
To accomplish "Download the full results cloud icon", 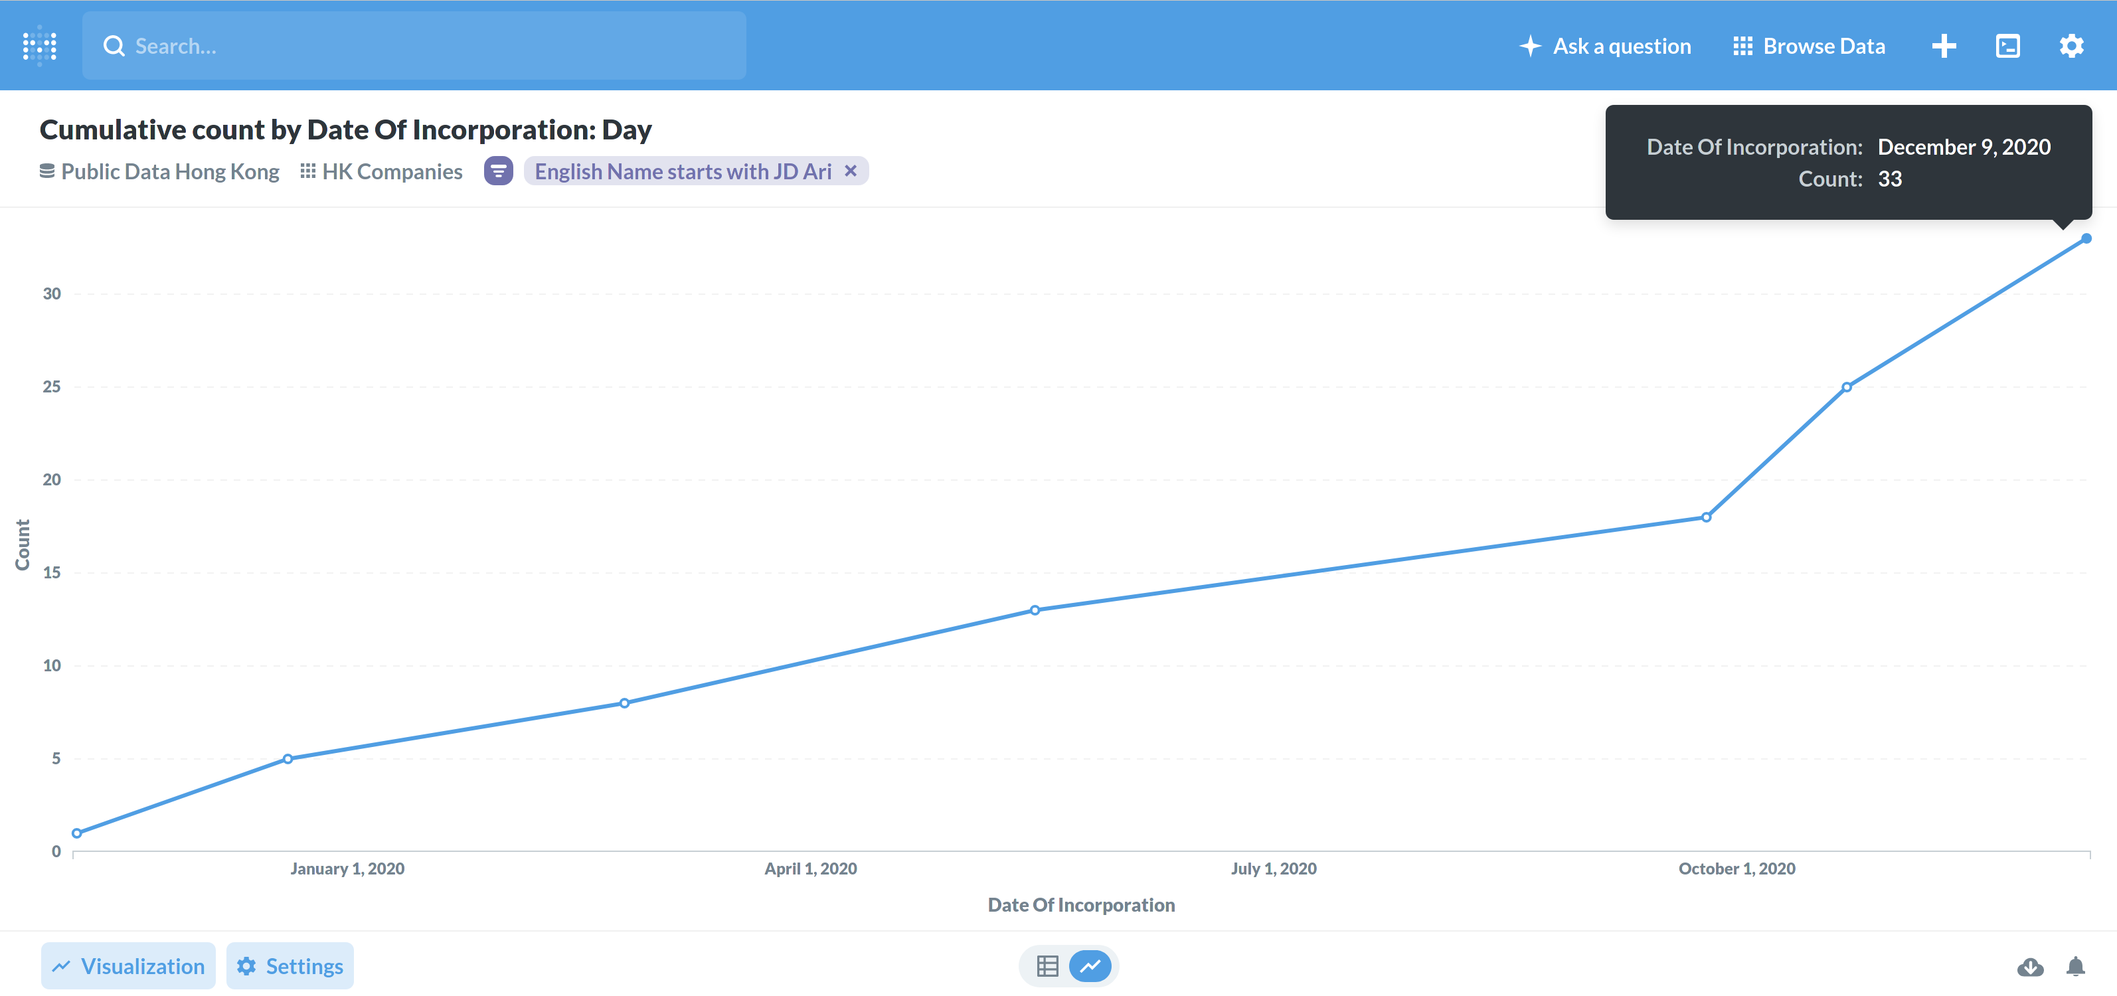I will point(2030,966).
